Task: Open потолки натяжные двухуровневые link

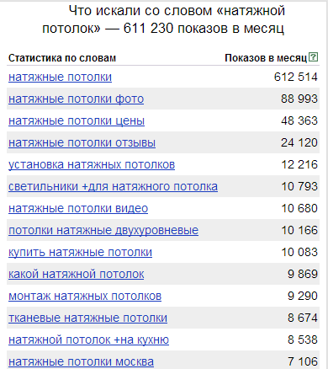Action: (x=103, y=230)
